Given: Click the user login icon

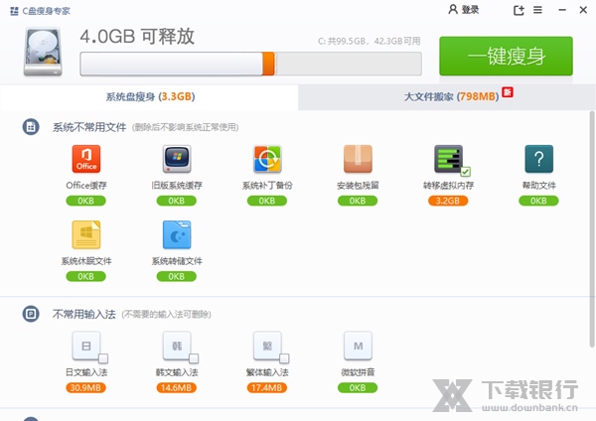Looking at the screenshot, I should pos(453,10).
